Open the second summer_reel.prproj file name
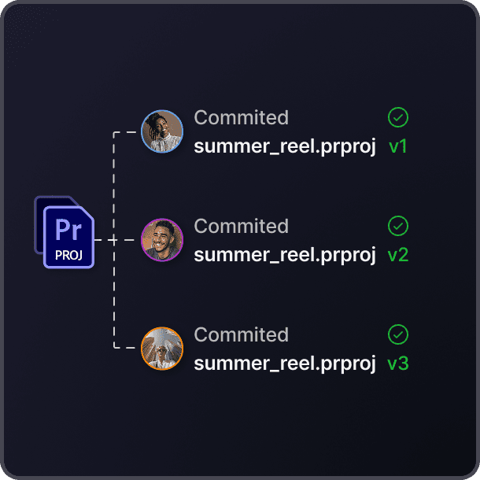Image resolution: width=480 pixels, height=480 pixels. point(285,255)
